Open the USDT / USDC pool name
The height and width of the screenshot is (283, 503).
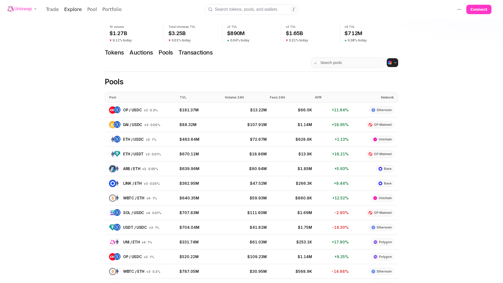pos(135,227)
